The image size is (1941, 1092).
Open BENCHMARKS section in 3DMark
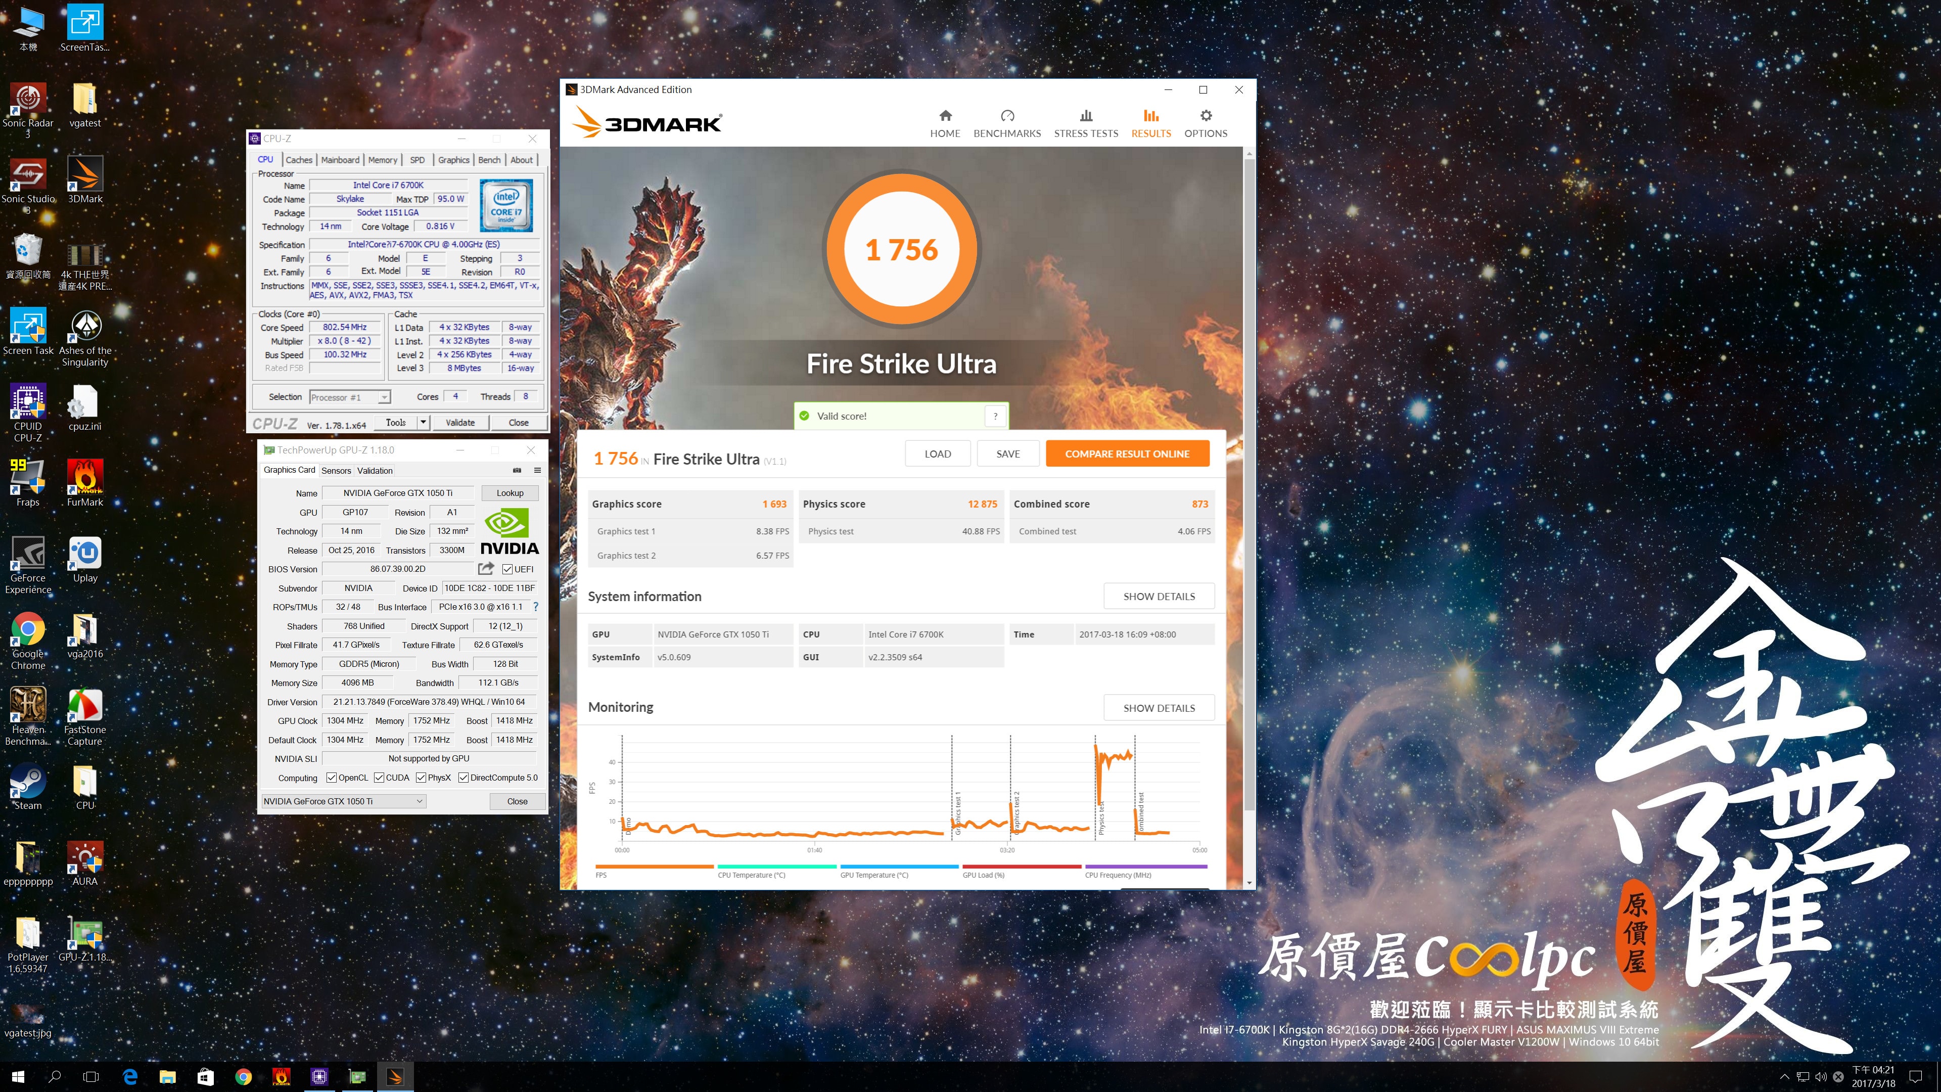click(1007, 124)
